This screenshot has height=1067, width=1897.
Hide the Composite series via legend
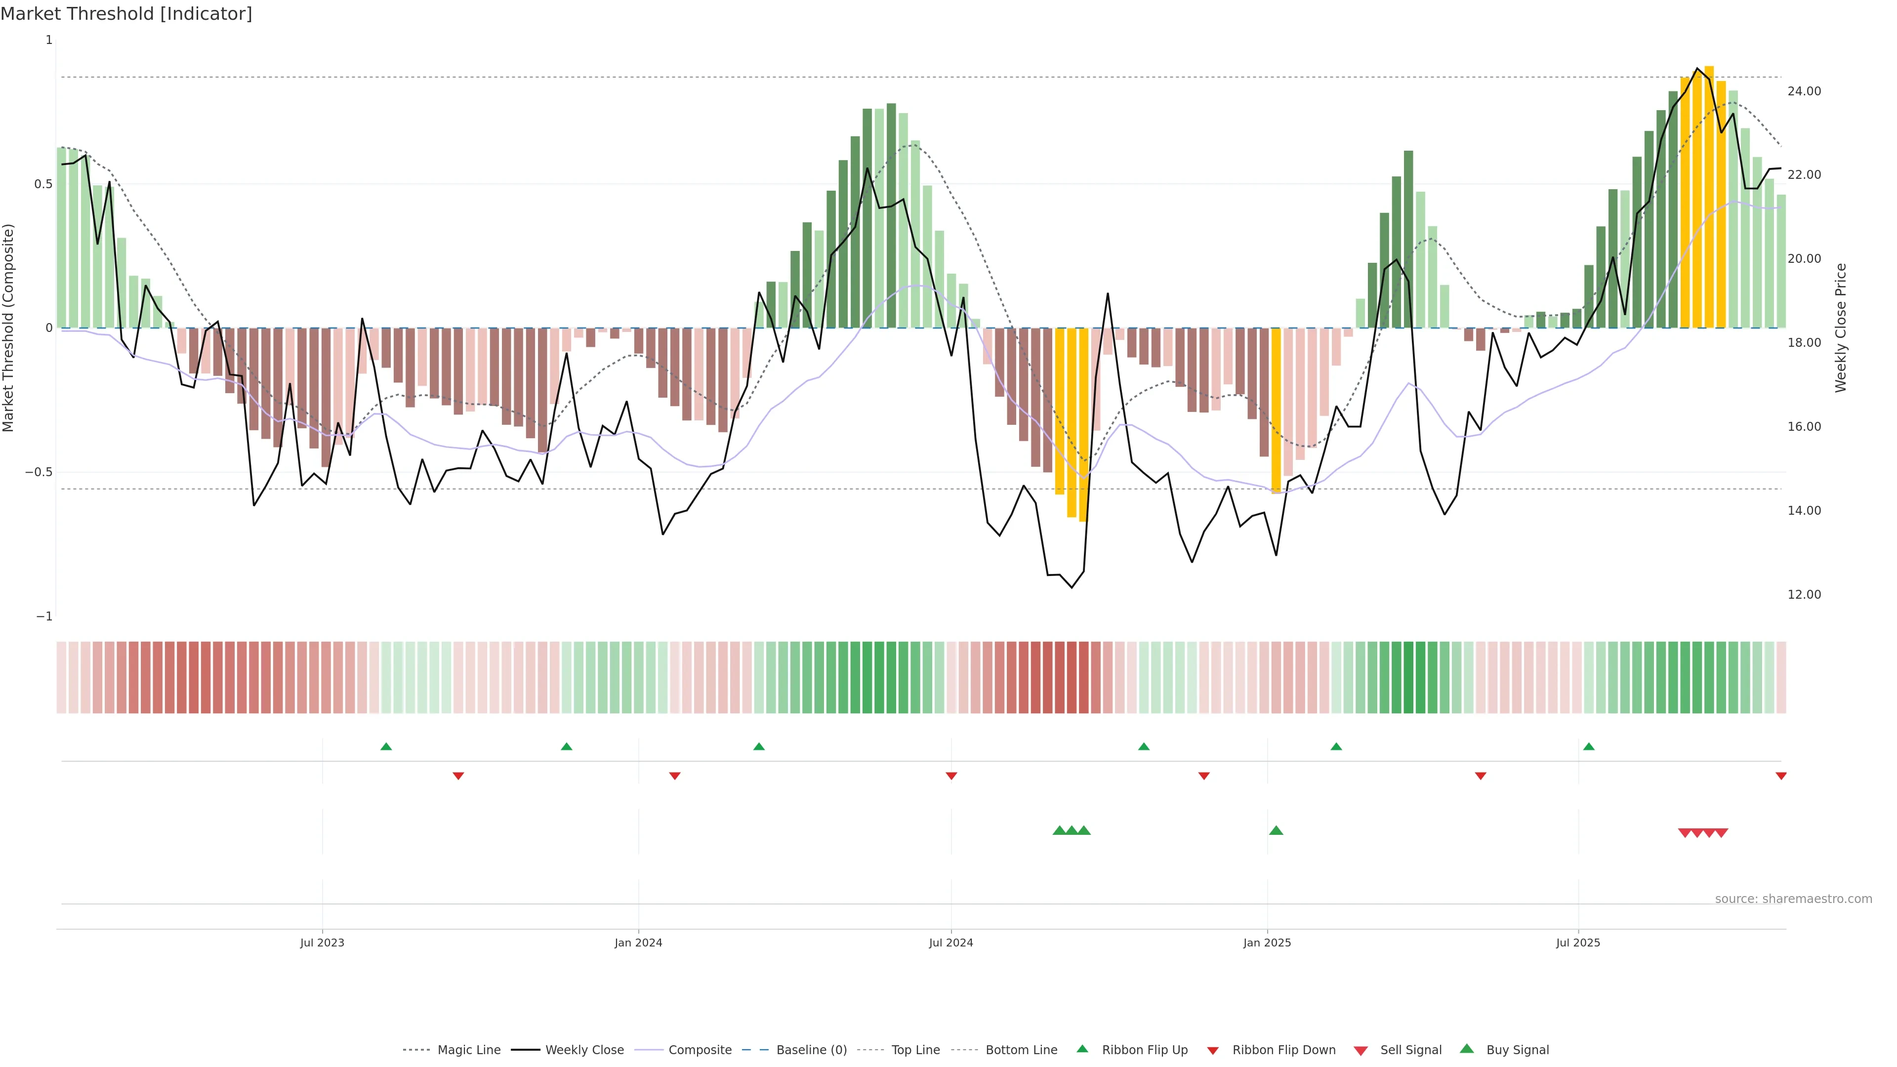click(x=700, y=1050)
